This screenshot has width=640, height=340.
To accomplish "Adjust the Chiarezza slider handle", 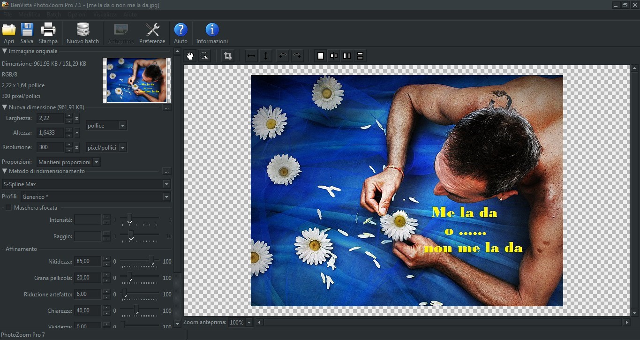I will tap(136, 310).
